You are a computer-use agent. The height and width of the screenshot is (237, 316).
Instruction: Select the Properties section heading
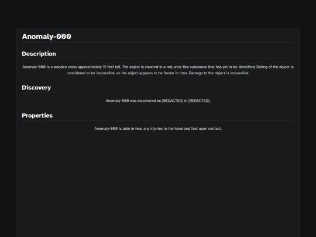[37, 115]
